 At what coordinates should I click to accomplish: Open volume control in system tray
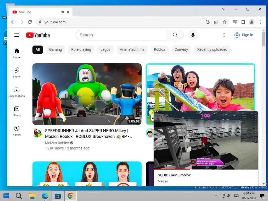(229, 196)
